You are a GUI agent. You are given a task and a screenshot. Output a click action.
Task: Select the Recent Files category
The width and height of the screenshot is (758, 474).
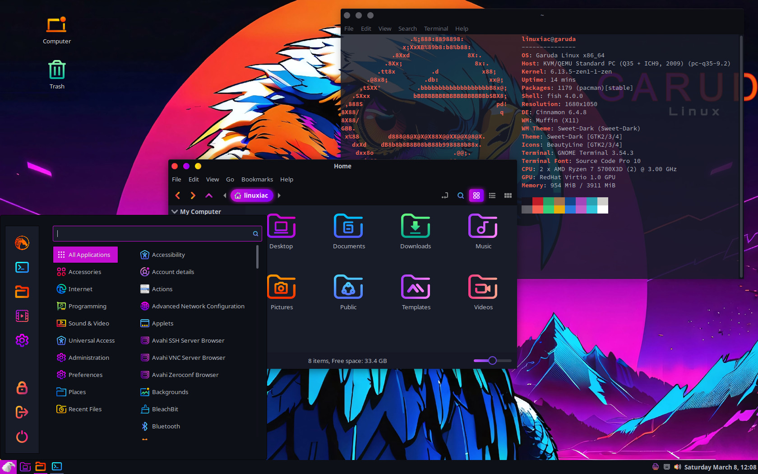(85, 409)
